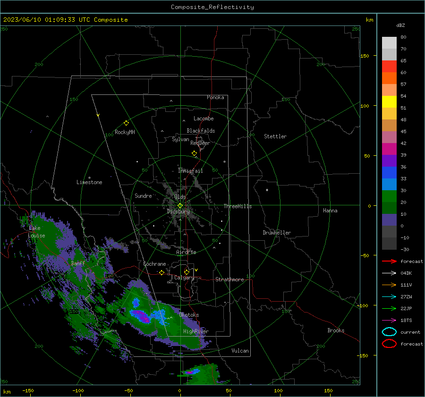Click the Strathmore label

coord(229,279)
